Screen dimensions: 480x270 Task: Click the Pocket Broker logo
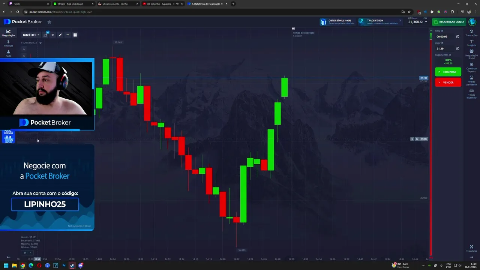[x=23, y=22]
